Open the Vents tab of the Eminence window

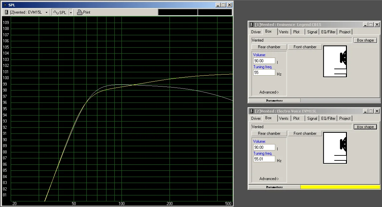point(284,32)
